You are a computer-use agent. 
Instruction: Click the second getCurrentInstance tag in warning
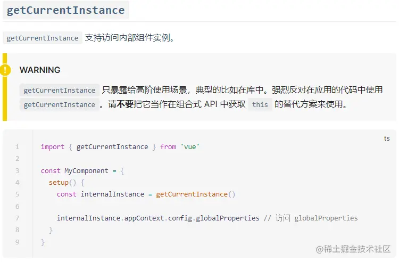pyautogui.click(x=59, y=104)
